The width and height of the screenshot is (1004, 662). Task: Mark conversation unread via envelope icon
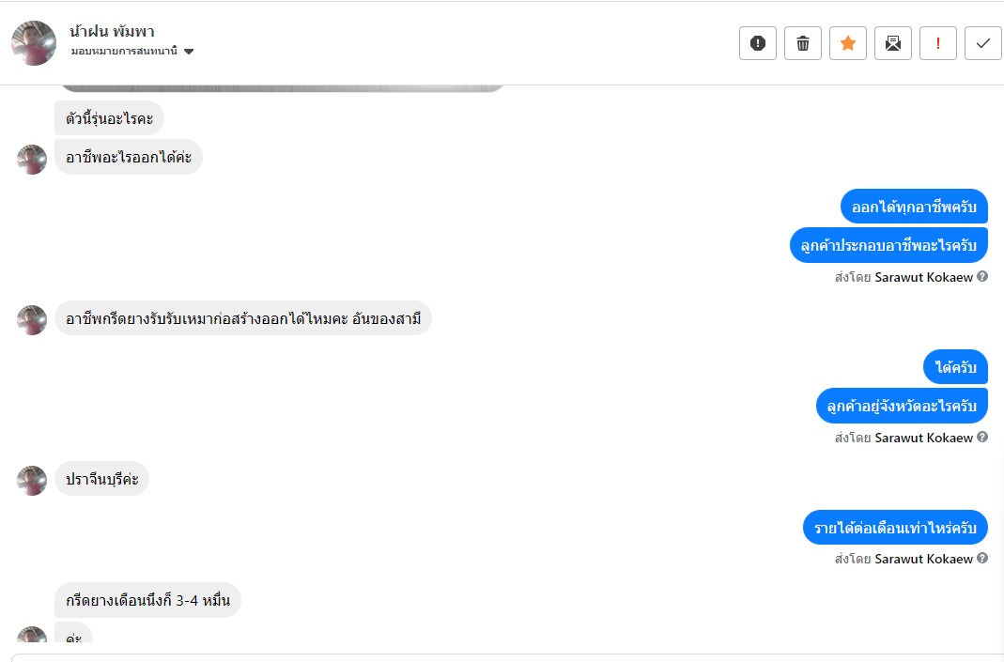[892, 43]
